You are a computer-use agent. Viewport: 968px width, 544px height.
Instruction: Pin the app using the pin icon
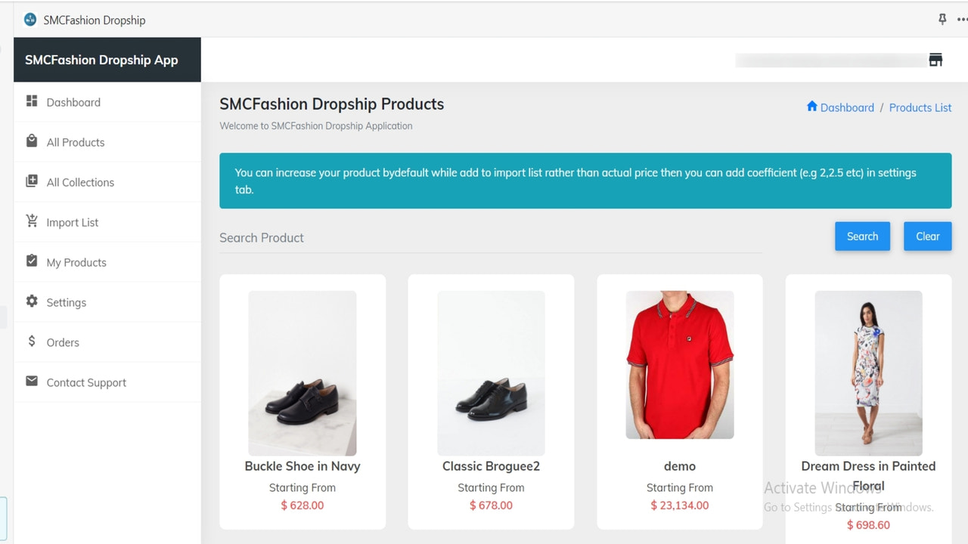coord(942,19)
